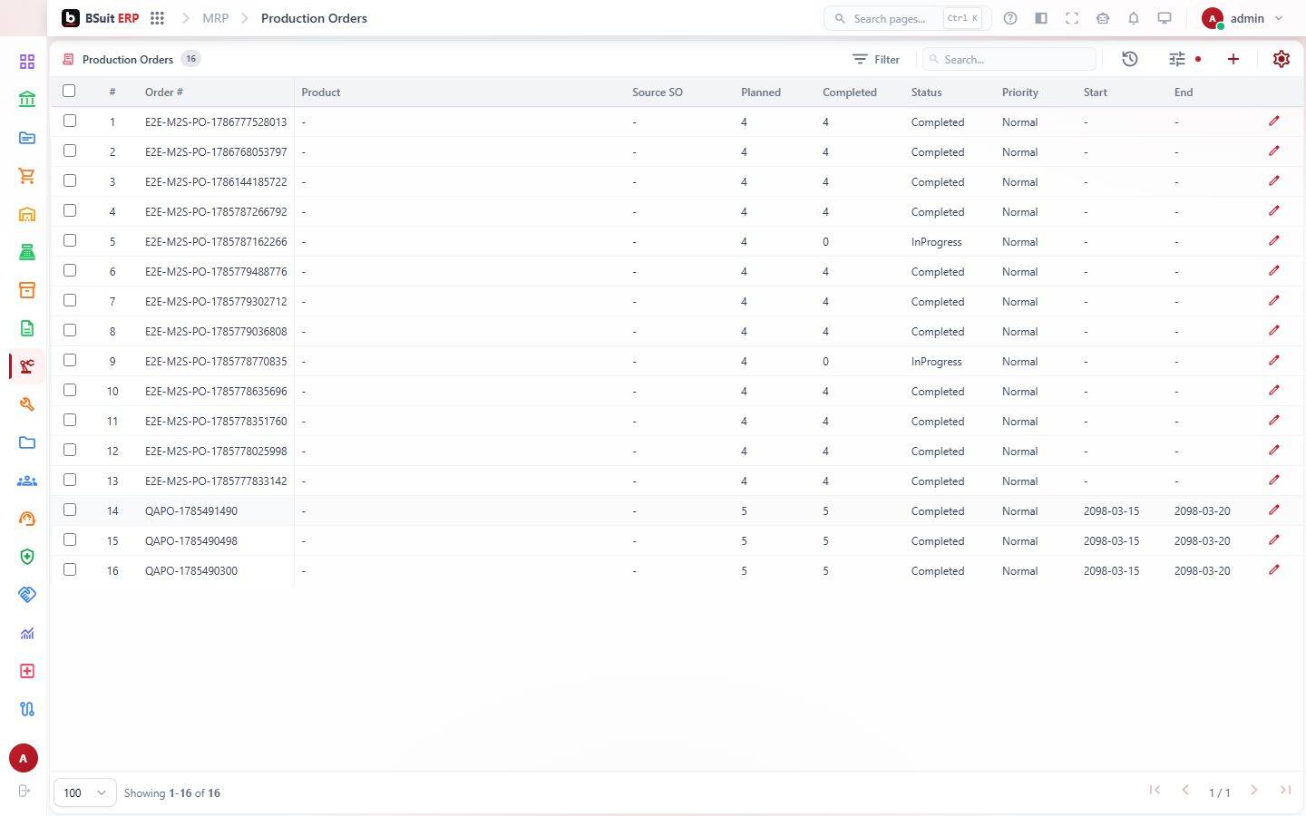Click the headset support icon in sidebar
The width and height of the screenshot is (1306, 816).
[27, 519]
